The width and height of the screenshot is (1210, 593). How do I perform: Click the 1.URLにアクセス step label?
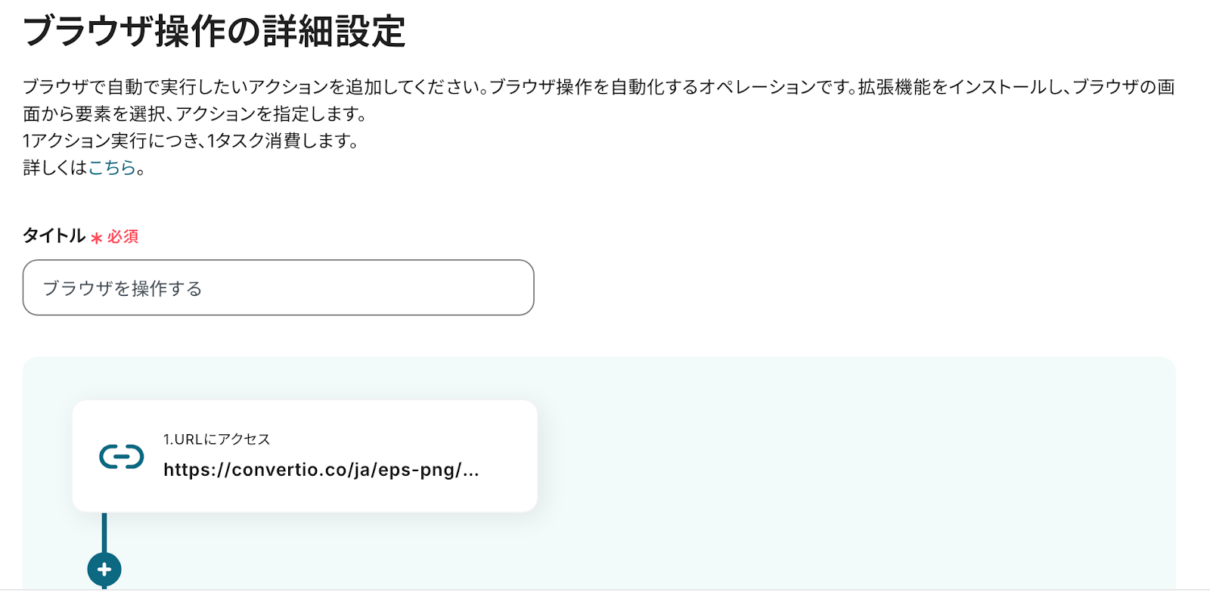[216, 439]
